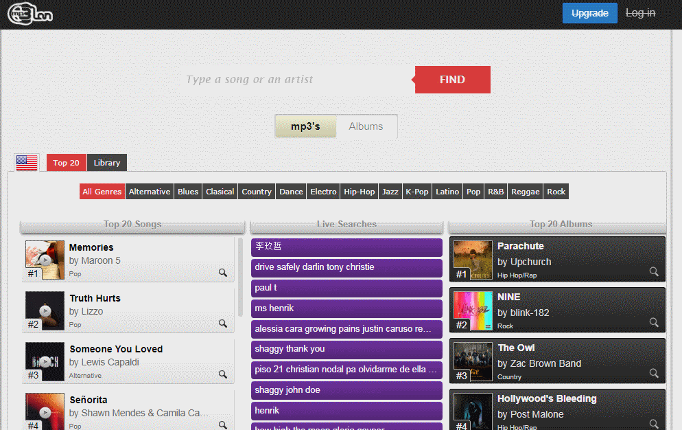Screen dimensions: 682x430
Task: Filter by Pop genre
Action: pyautogui.click(x=473, y=192)
